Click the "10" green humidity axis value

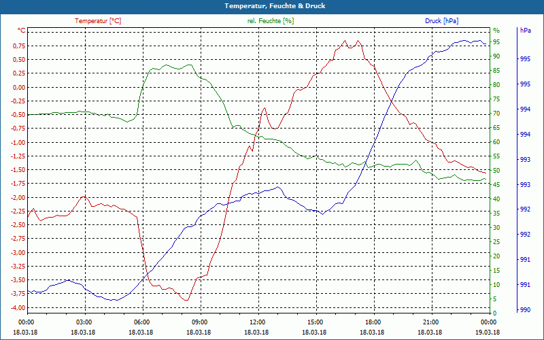(496, 285)
